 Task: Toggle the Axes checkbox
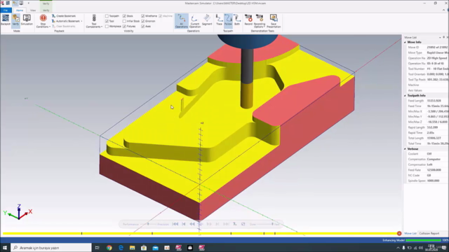[x=143, y=27]
